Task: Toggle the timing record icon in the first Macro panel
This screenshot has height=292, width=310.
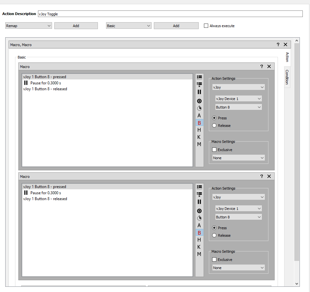Action: click(x=199, y=108)
